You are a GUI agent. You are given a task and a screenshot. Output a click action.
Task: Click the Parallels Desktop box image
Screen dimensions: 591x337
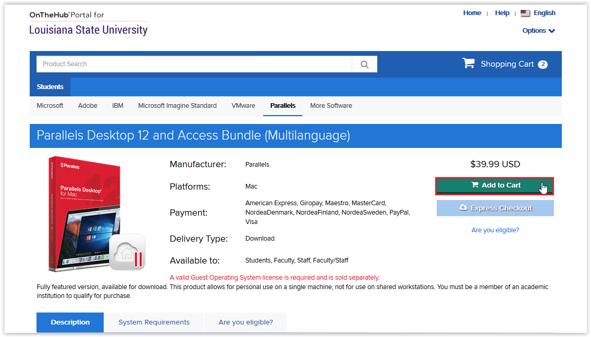point(96,214)
